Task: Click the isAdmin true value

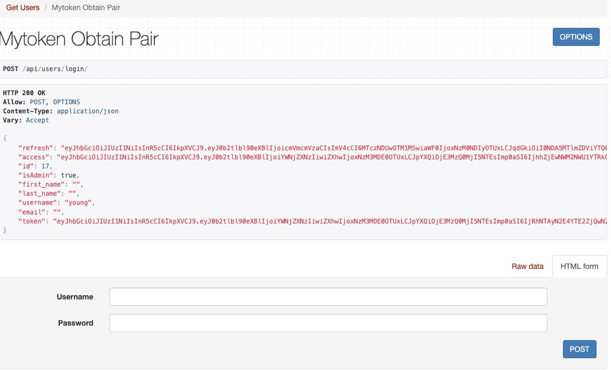Action: point(68,175)
